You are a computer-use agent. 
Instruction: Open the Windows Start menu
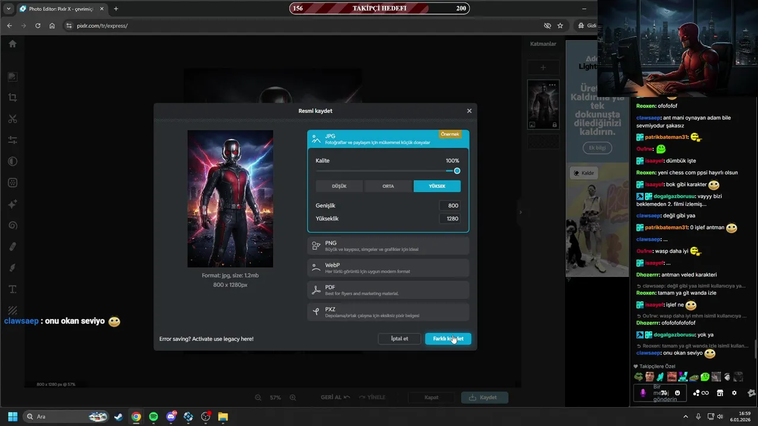pos(12,417)
